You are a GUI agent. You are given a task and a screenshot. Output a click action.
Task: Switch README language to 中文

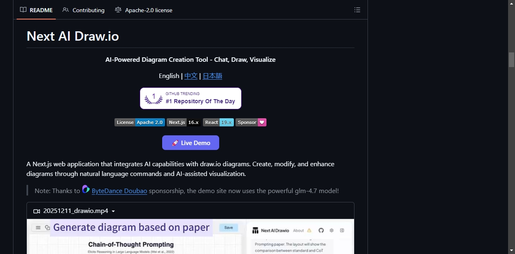[191, 76]
